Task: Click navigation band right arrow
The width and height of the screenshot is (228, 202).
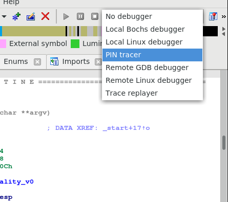Action: (x=224, y=29)
